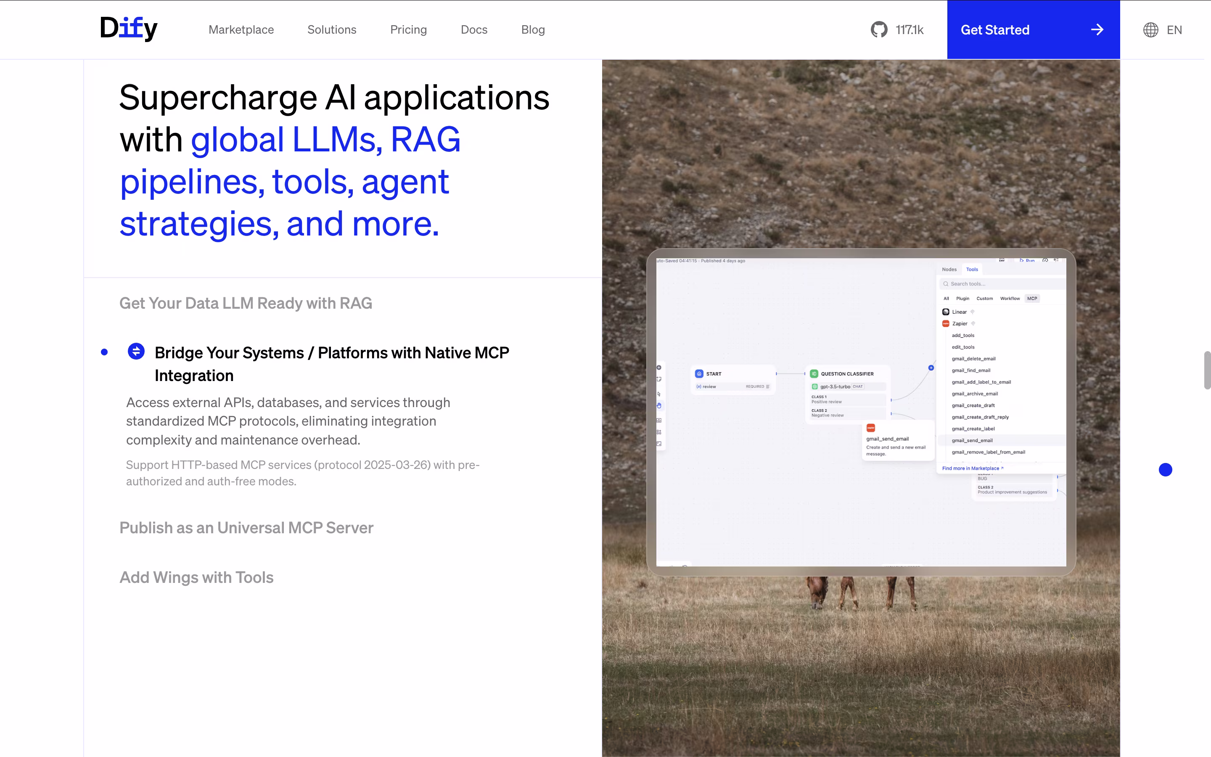Viewport: 1211px width, 757px height.
Task: Click the Search tools input field
Action: coord(1001,284)
